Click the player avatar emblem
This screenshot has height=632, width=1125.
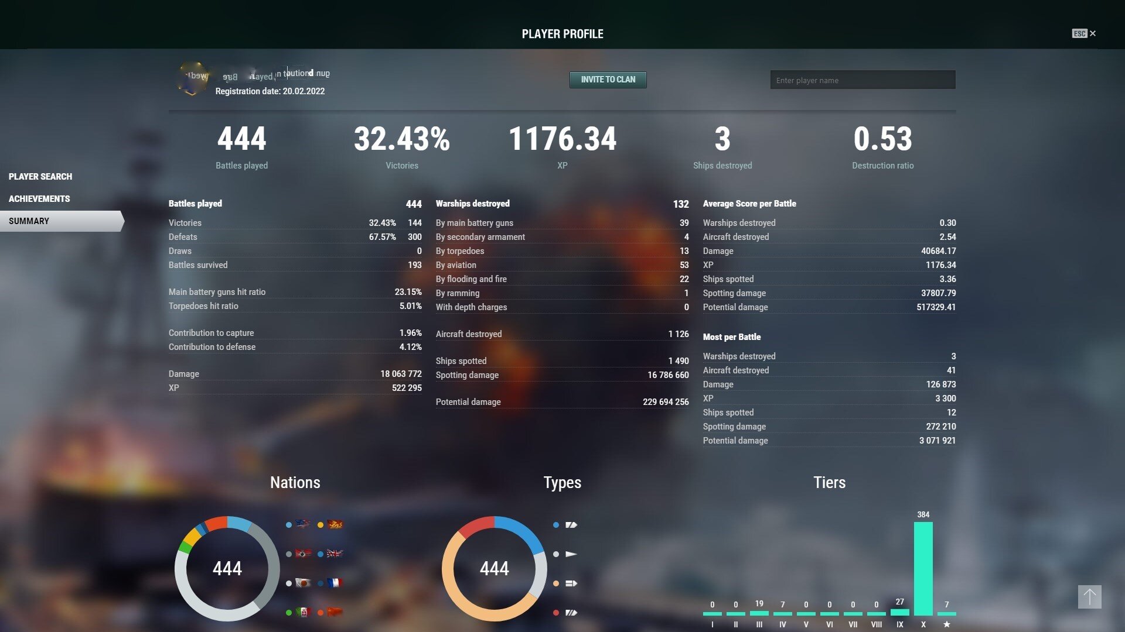[x=192, y=79]
